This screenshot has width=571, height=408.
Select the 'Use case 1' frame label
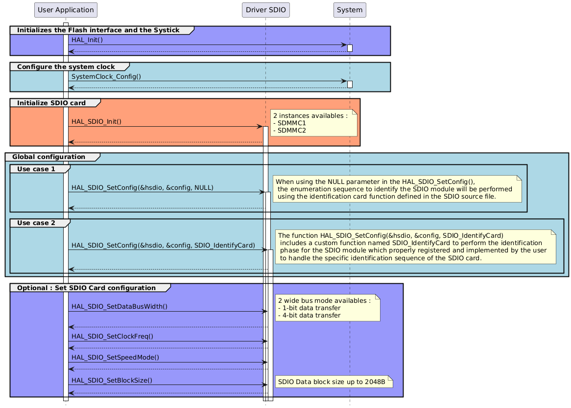click(x=36, y=169)
